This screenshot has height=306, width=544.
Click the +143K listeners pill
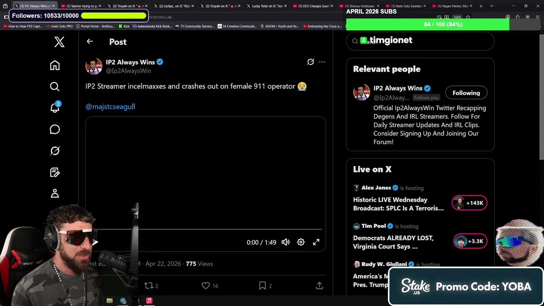click(470, 203)
